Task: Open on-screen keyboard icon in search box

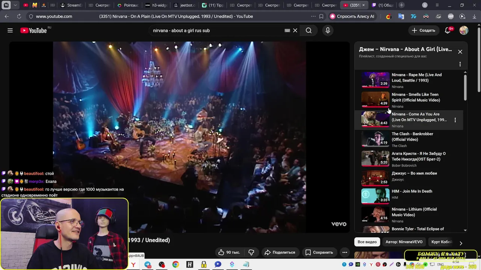Action: click(287, 30)
